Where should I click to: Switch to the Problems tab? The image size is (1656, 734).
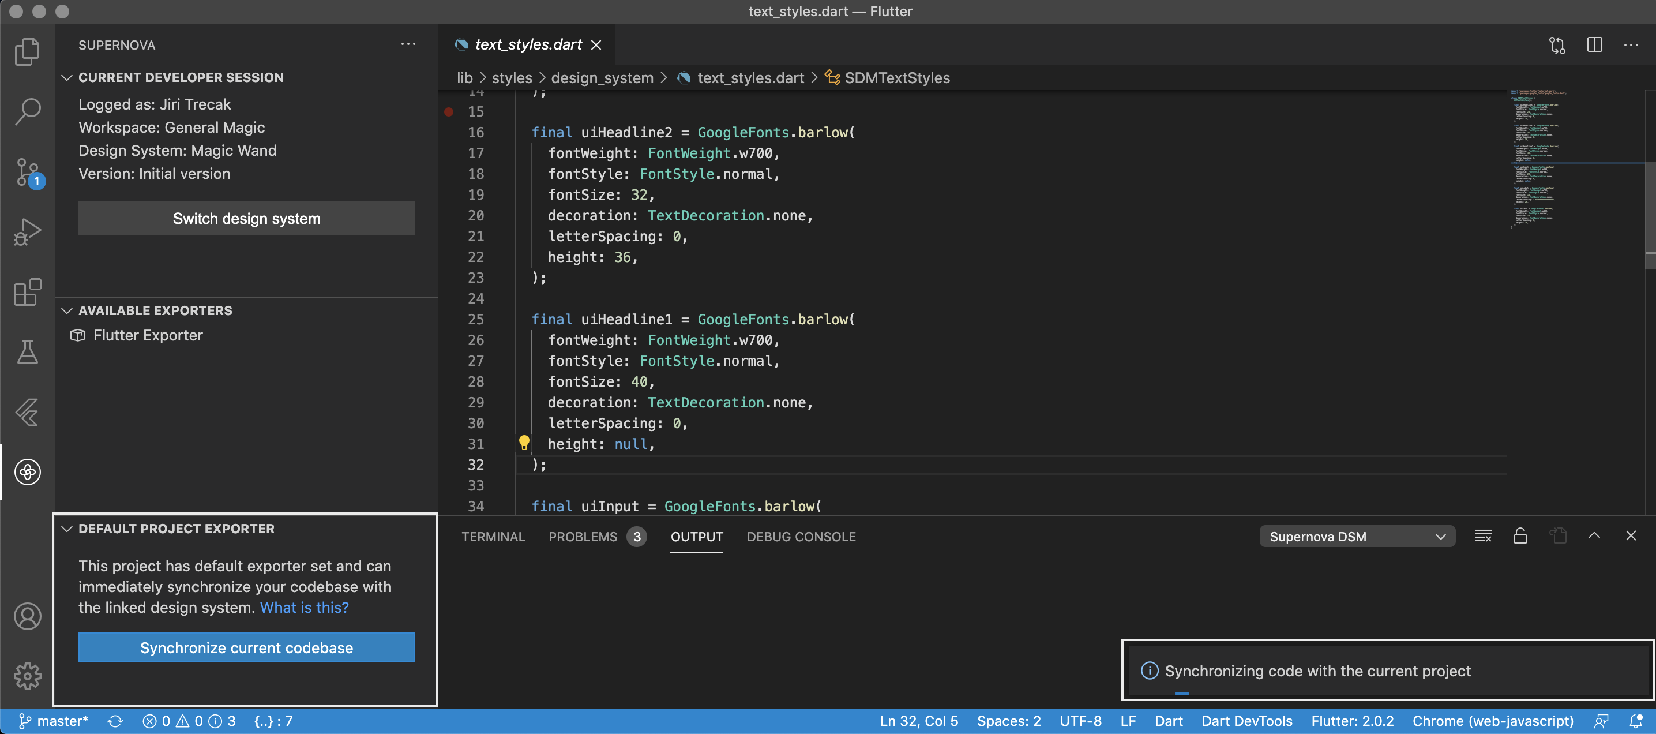[x=596, y=537]
